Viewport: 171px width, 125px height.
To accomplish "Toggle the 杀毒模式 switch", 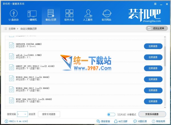I will click(x=111, y=114).
